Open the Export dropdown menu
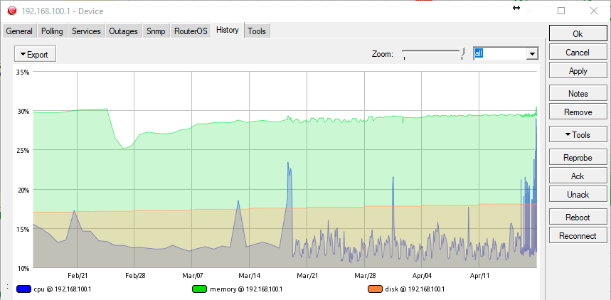This screenshot has width=611, height=300. point(35,54)
